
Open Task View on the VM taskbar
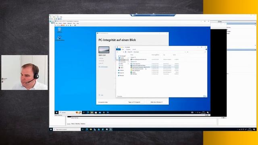coord(84,112)
